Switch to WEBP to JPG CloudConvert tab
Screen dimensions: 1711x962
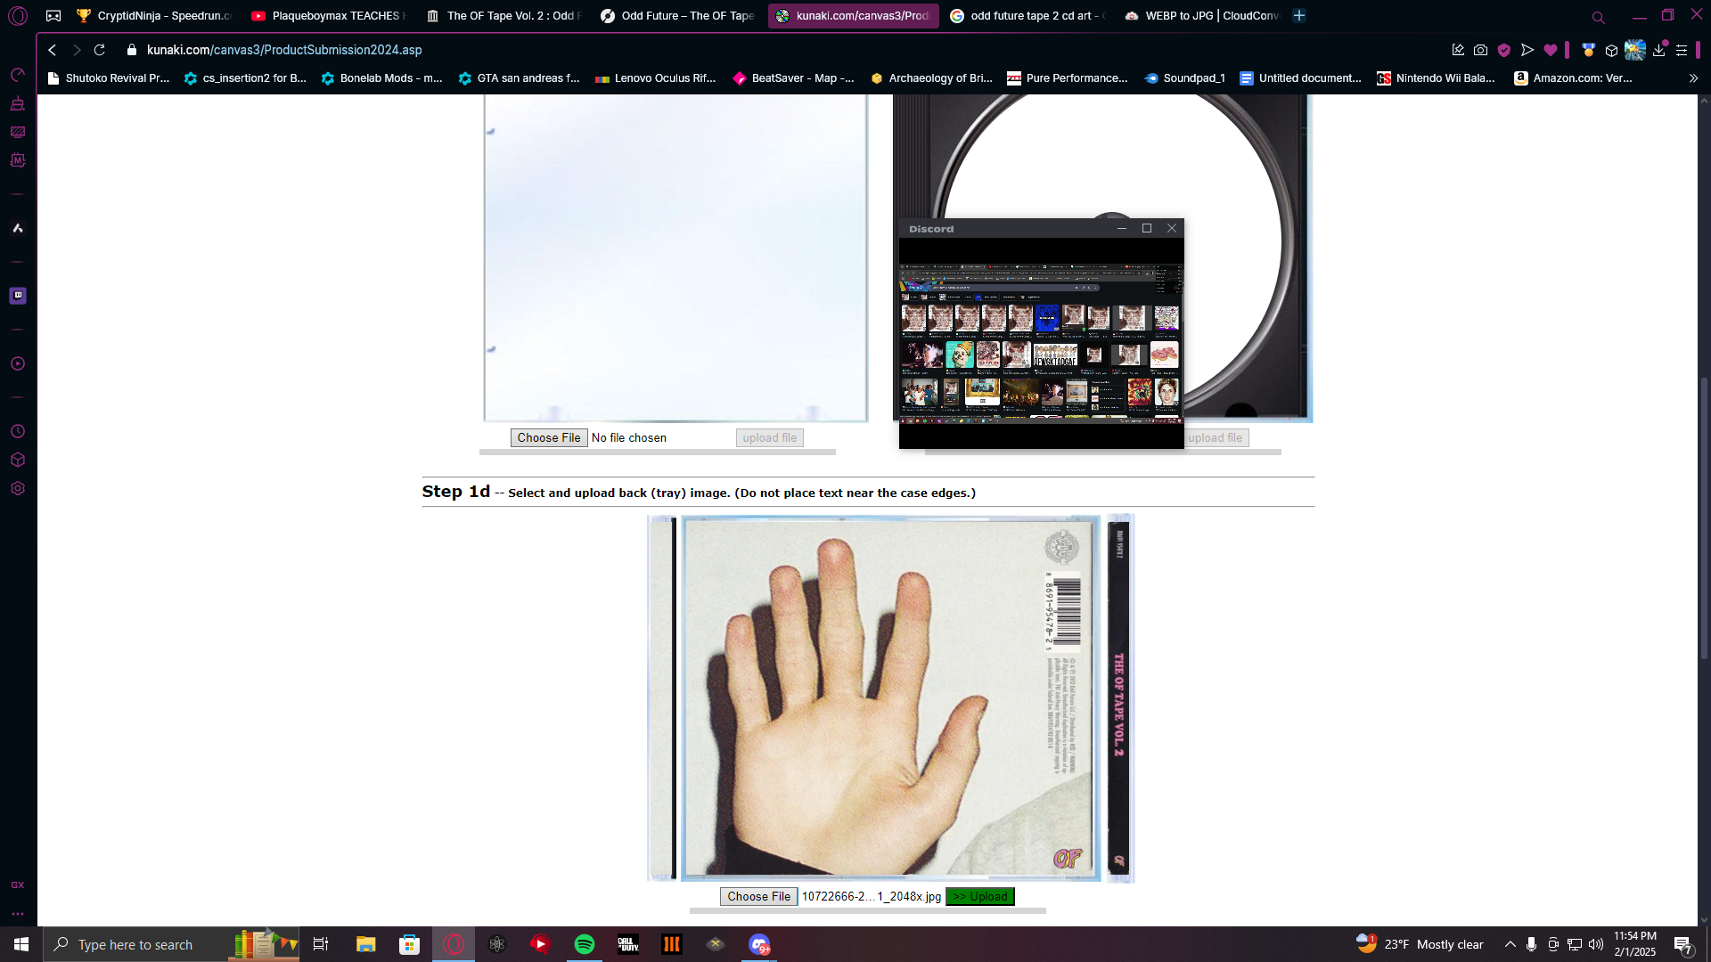click(1201, 16)
